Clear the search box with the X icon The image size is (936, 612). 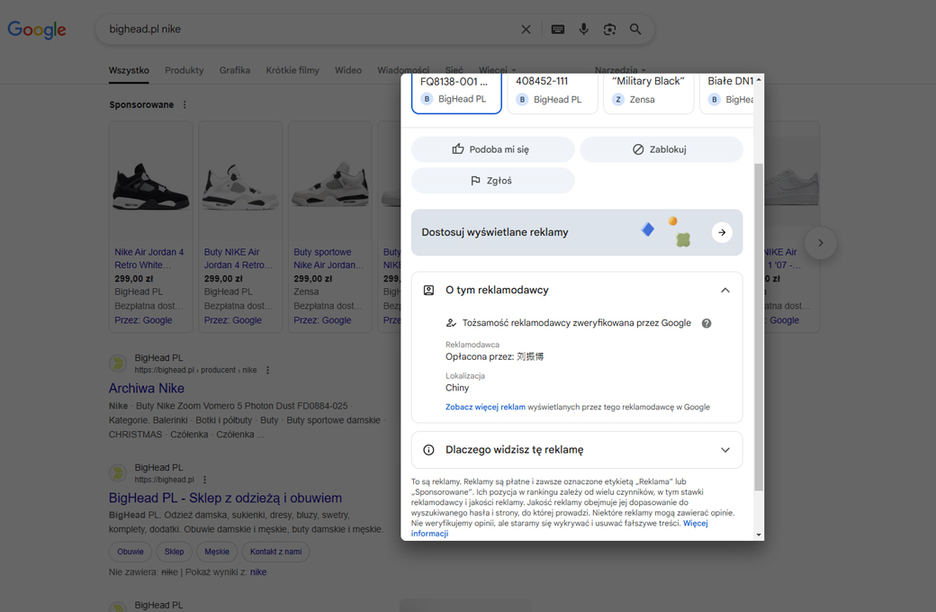pos(526,30)
